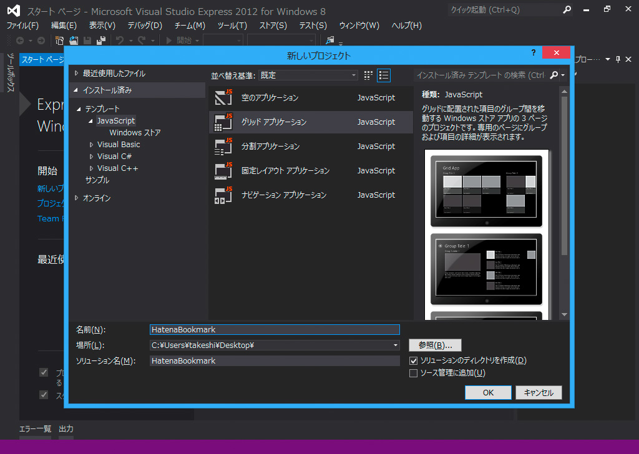Screen dimensions: 639x454
Task: Open the Edit (編集) menu
Action: coord(64,25)
